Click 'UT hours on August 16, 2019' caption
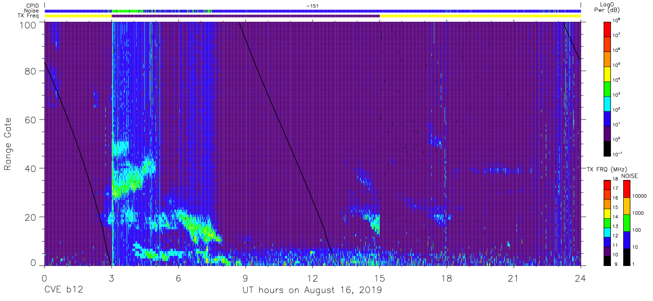Viewport: 653px width, 301px height. [x=312, y=290]
